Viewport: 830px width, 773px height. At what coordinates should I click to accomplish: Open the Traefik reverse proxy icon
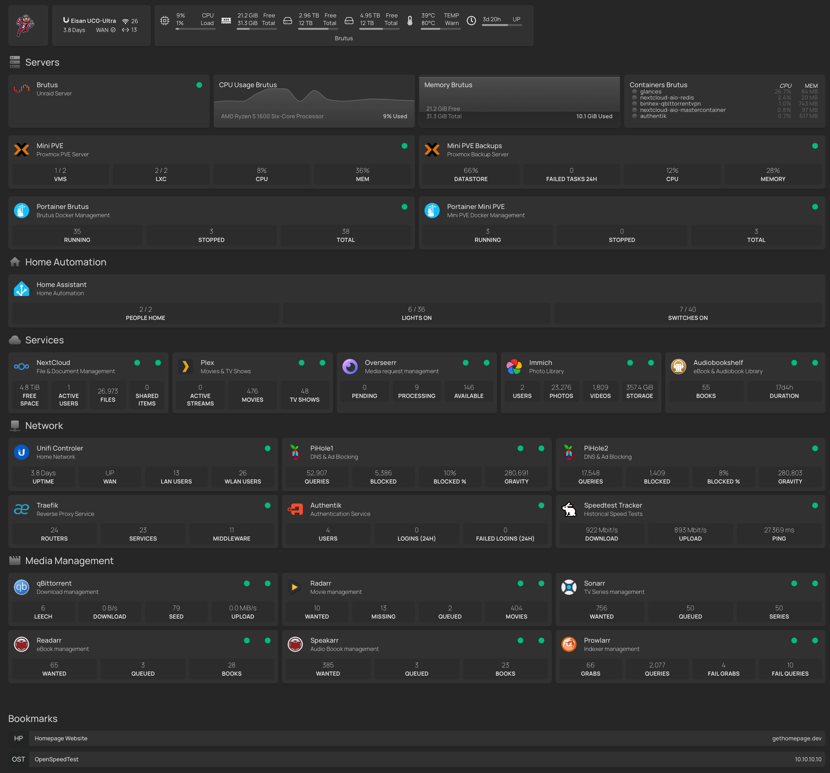tap(21, 509)
